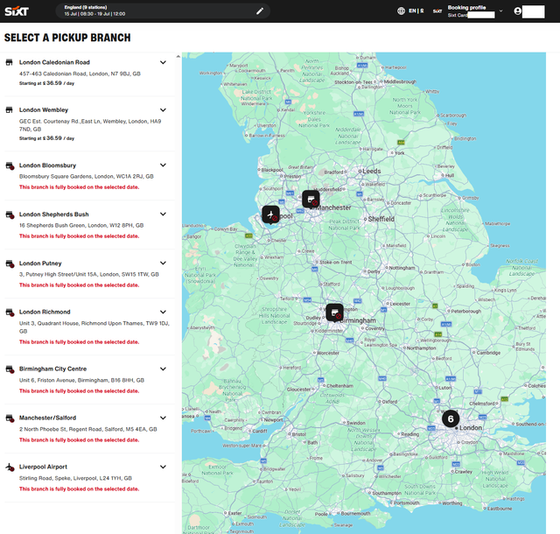Click the SIXT logo

click(17, 11)
